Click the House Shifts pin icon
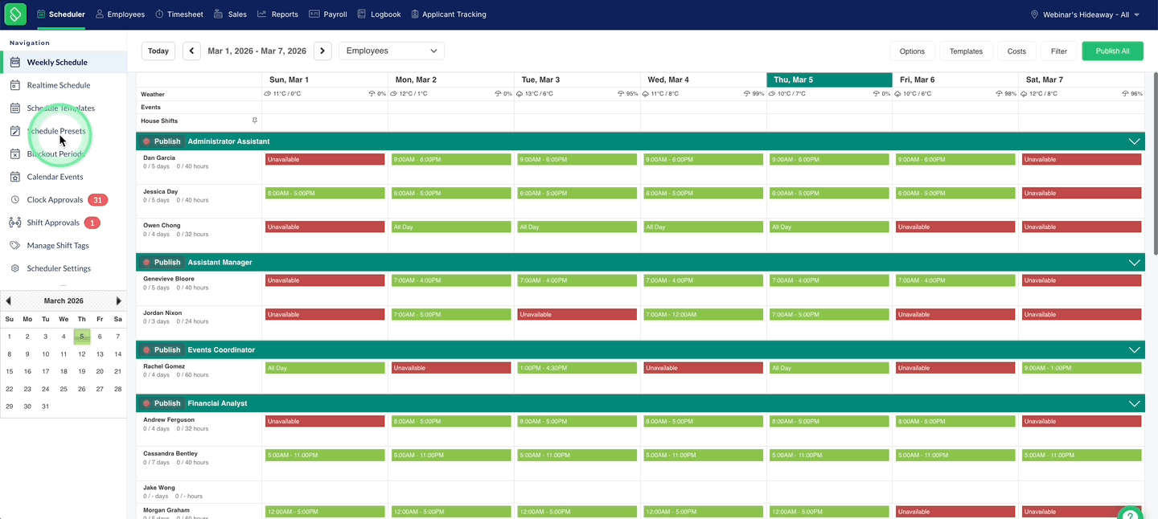The width and height of the screenshot is (1158, 519). (x=255, y=121)
